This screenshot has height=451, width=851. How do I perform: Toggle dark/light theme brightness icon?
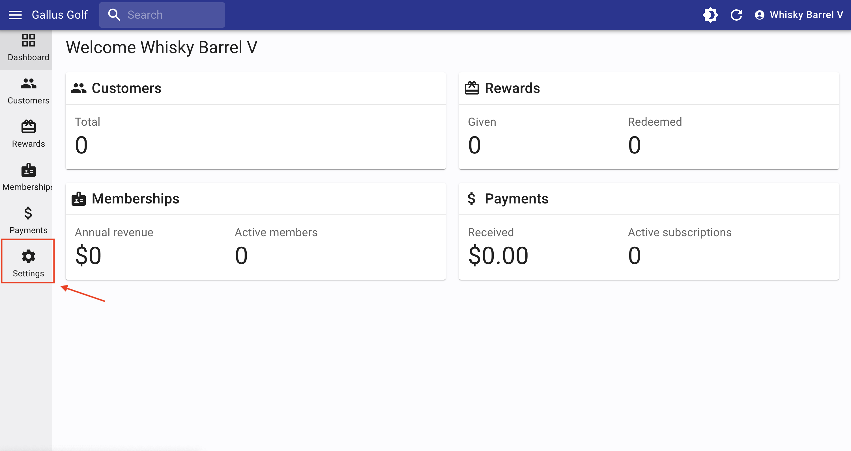click(710, 15)
